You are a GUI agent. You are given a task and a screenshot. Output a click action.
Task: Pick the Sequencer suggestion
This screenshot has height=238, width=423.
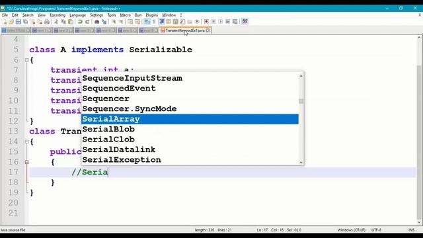coord(190,99)
